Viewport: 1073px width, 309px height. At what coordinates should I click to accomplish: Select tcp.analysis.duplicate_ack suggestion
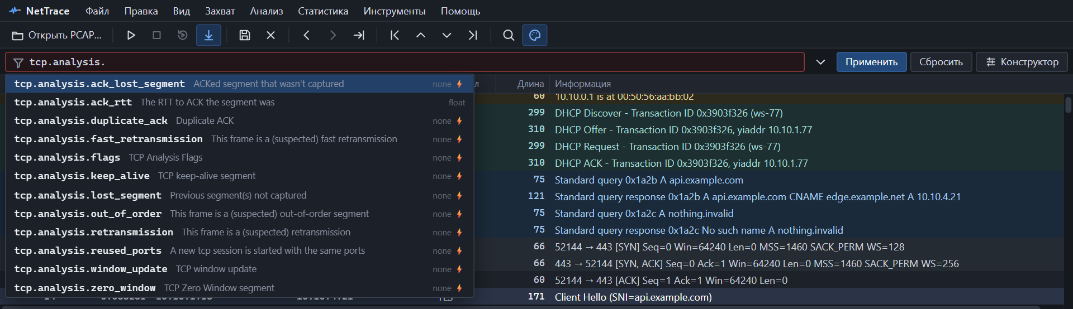click(240, 120)
